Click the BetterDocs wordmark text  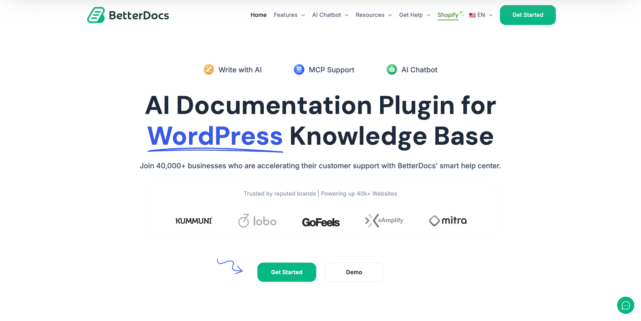tap(139, 15)
